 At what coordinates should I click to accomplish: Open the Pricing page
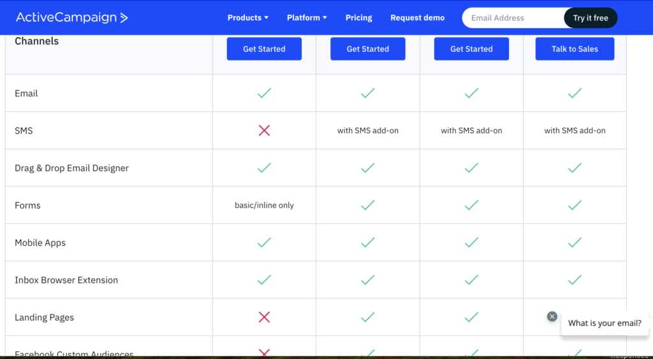click(x=358, y=18)
